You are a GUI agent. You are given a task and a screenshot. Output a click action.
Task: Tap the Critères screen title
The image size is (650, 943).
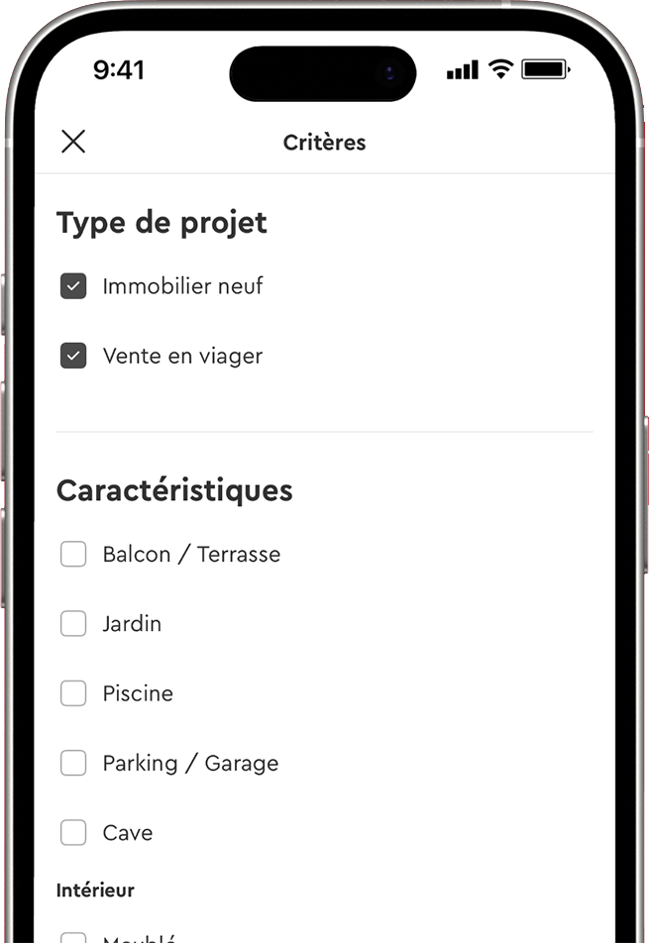click(324, 143)
